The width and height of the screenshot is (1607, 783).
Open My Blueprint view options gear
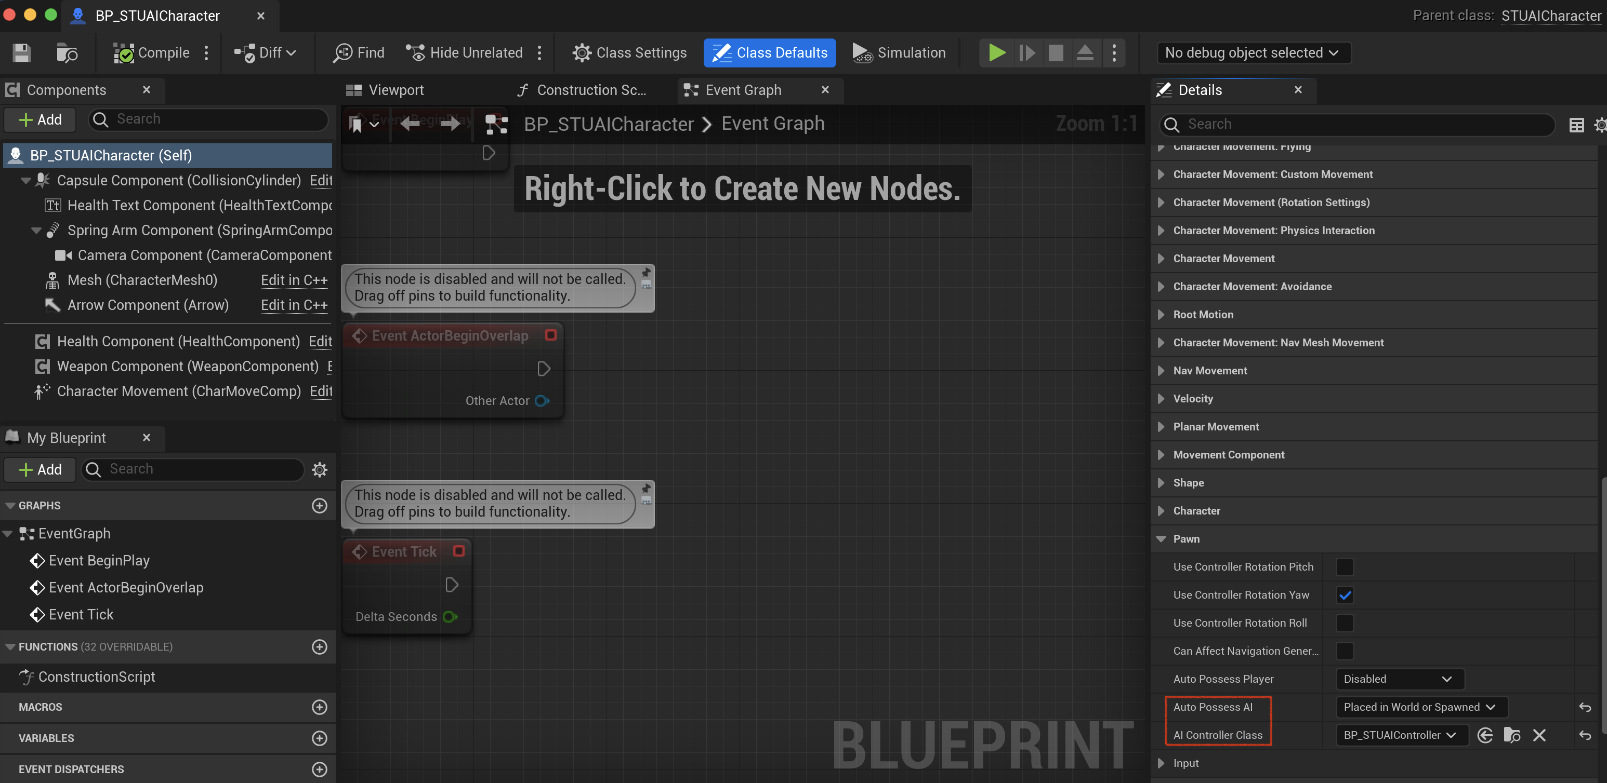pyautogui.click(x=320, y=469)
